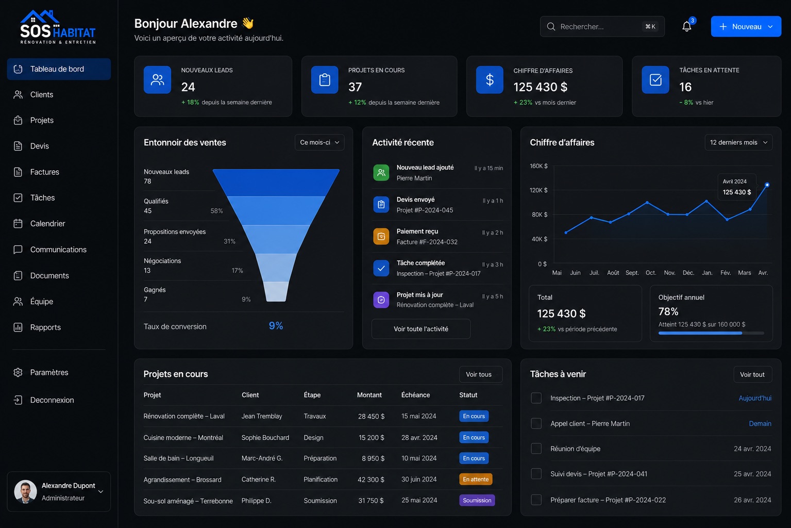Click the Tâches checkmark icon in sidebar
The height and width of the screenshot is (528, 791).
pyautogui.click(x=18, y=197)
